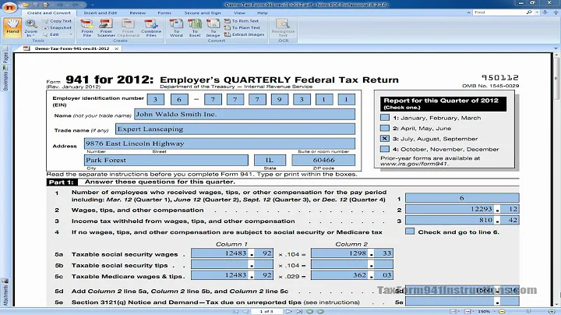Select the Hand tool
The height and width of the screenshot is (315, 561).
click(x=12, y=27)
